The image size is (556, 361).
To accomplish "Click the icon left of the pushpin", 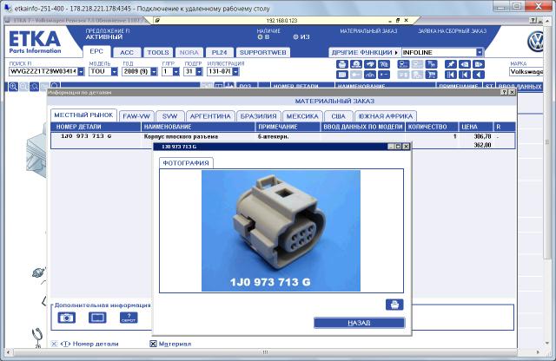I will click(x=432, y=64).
